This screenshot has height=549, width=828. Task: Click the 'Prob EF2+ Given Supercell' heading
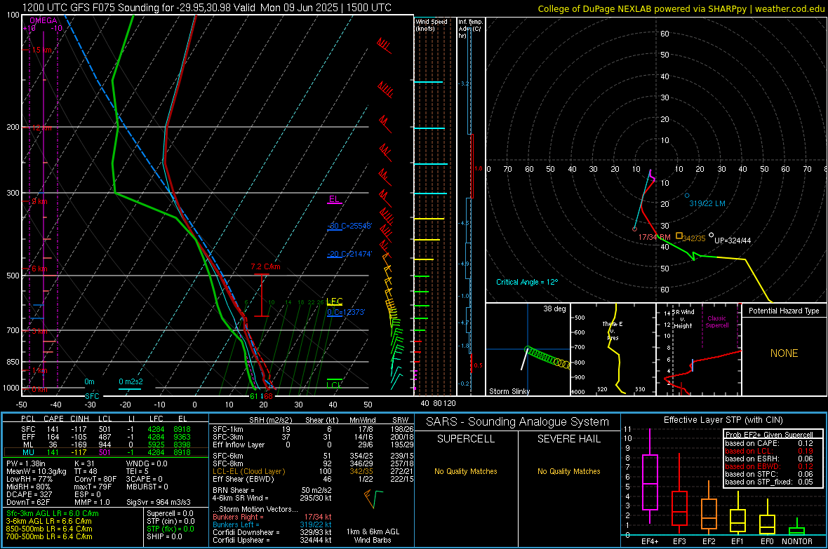coord(769,435)
